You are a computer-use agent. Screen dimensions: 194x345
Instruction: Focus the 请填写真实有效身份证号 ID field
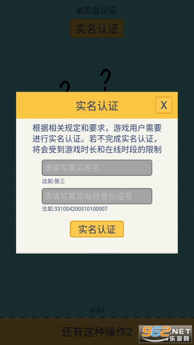click(97, 196)
